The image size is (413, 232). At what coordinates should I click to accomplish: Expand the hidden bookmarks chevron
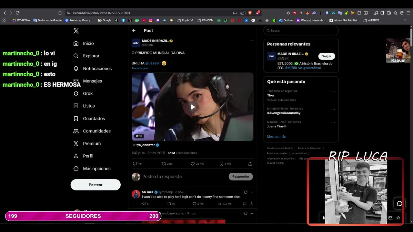(x=405, y=20)
